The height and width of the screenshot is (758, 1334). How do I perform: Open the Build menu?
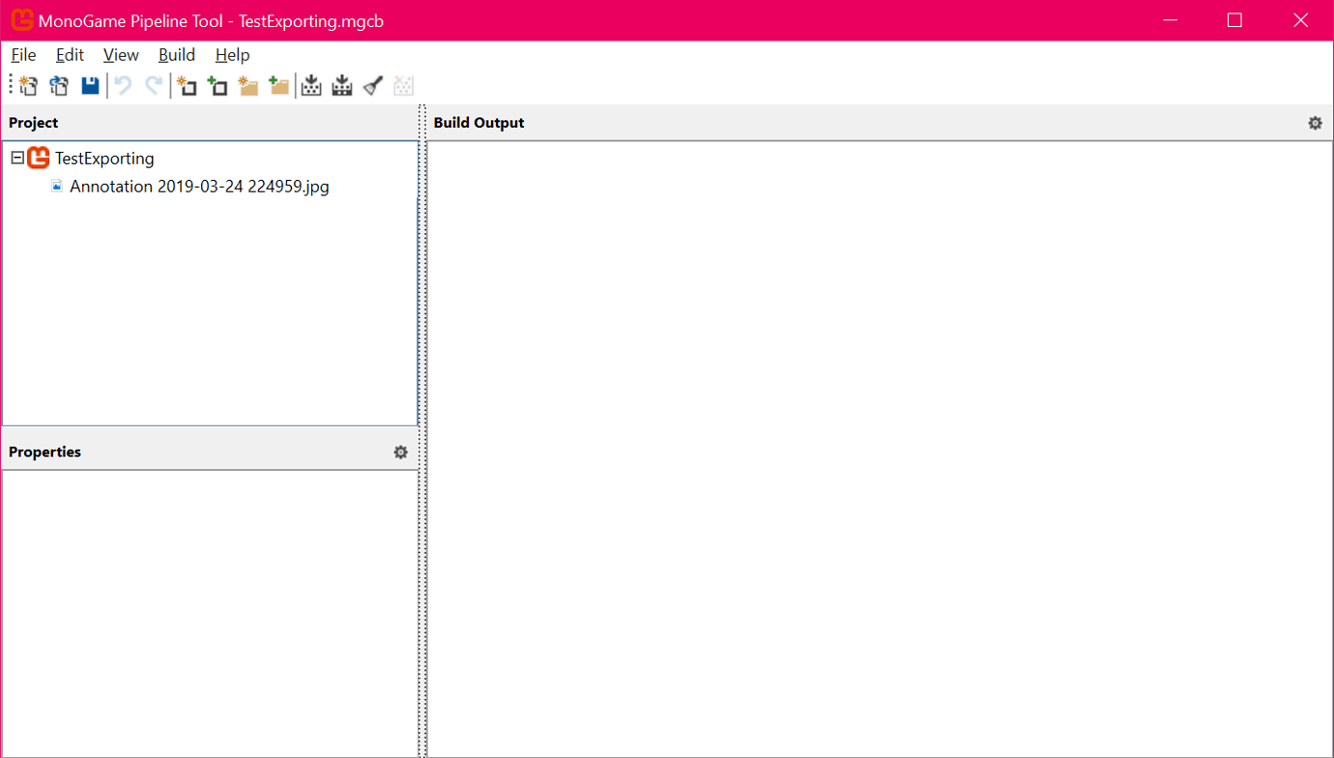tap(177, 55)
